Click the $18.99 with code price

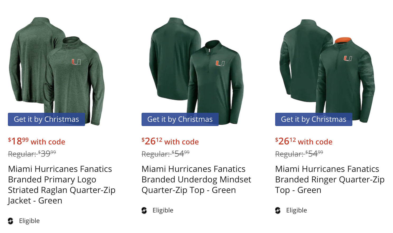coord(36,141)
